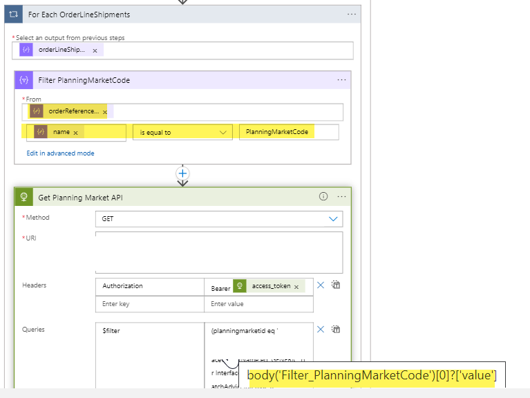Switch Queries to text mode icon
Screen dimensions: 530x398
pos(336,329)
